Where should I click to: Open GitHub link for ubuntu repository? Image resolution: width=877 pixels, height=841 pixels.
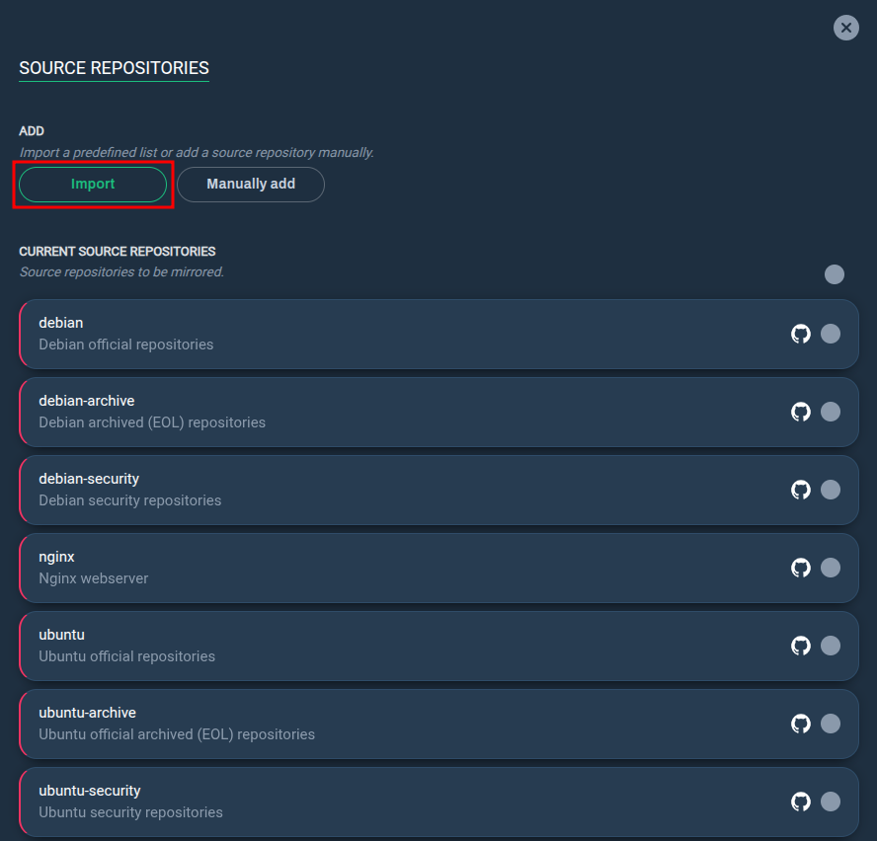(x=800, y=646)
